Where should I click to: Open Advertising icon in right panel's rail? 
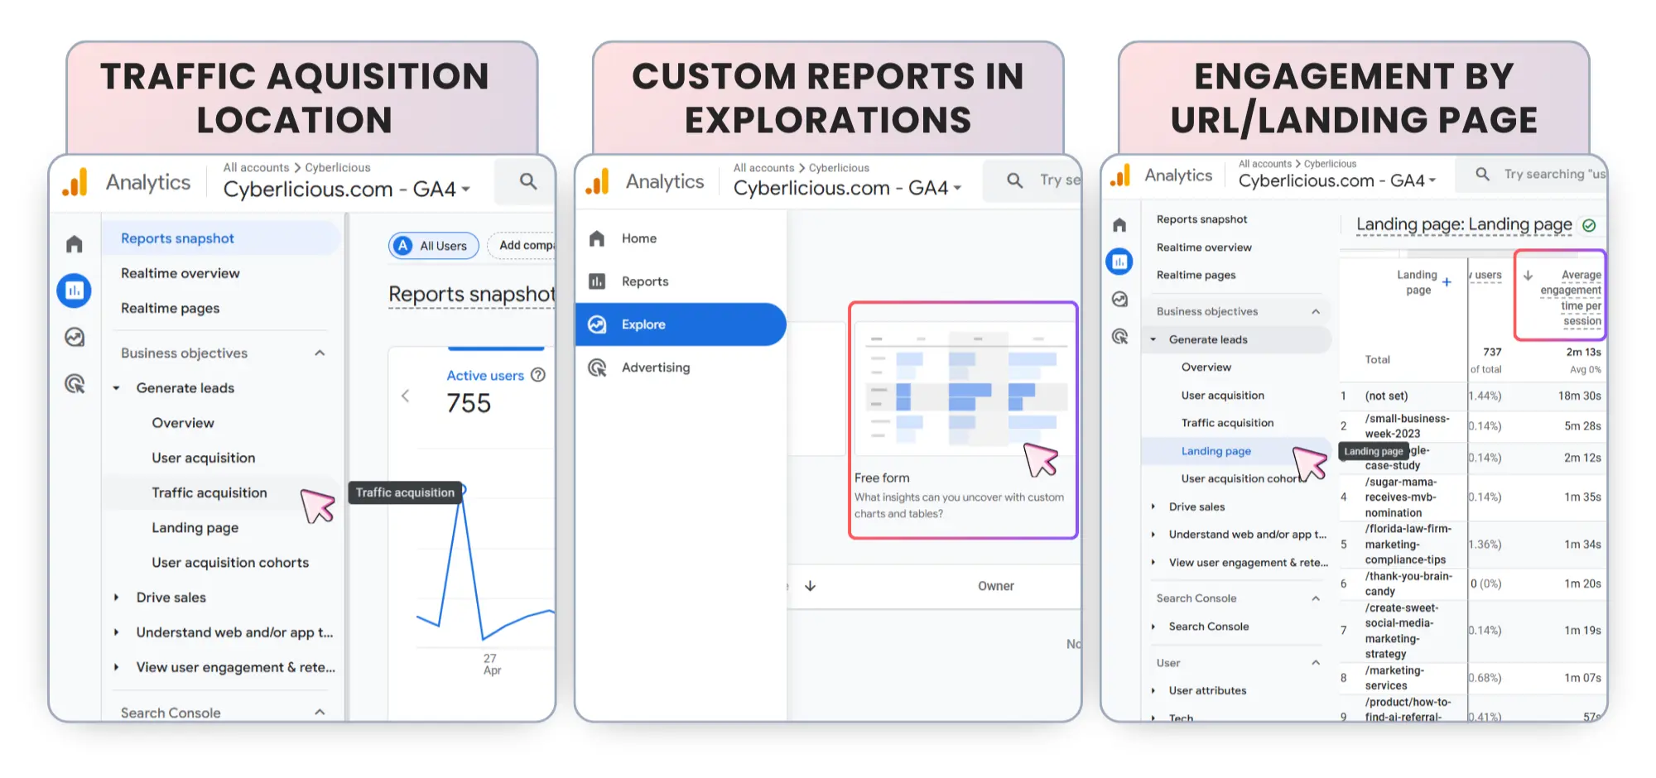click(1119, 337)
